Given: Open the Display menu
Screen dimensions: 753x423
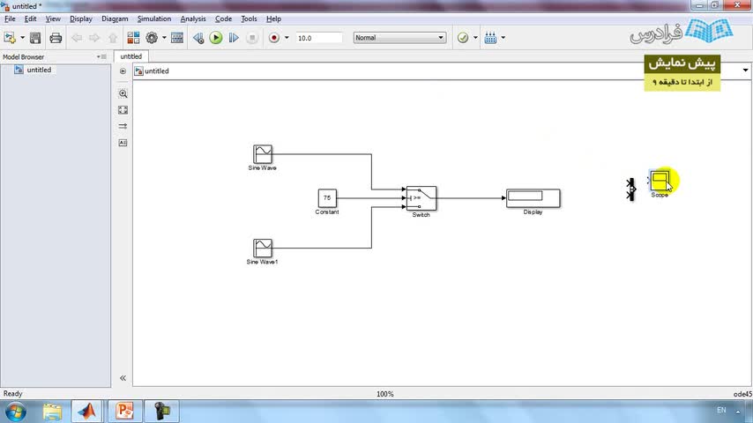Looking at the screenshot, I should tap(81, 19).
